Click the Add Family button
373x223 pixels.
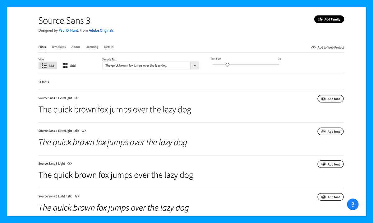tap(329, 19)
